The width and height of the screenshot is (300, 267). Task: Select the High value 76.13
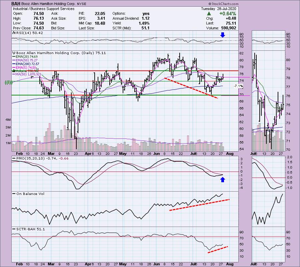pyautogui.click(x=39, y=18)
